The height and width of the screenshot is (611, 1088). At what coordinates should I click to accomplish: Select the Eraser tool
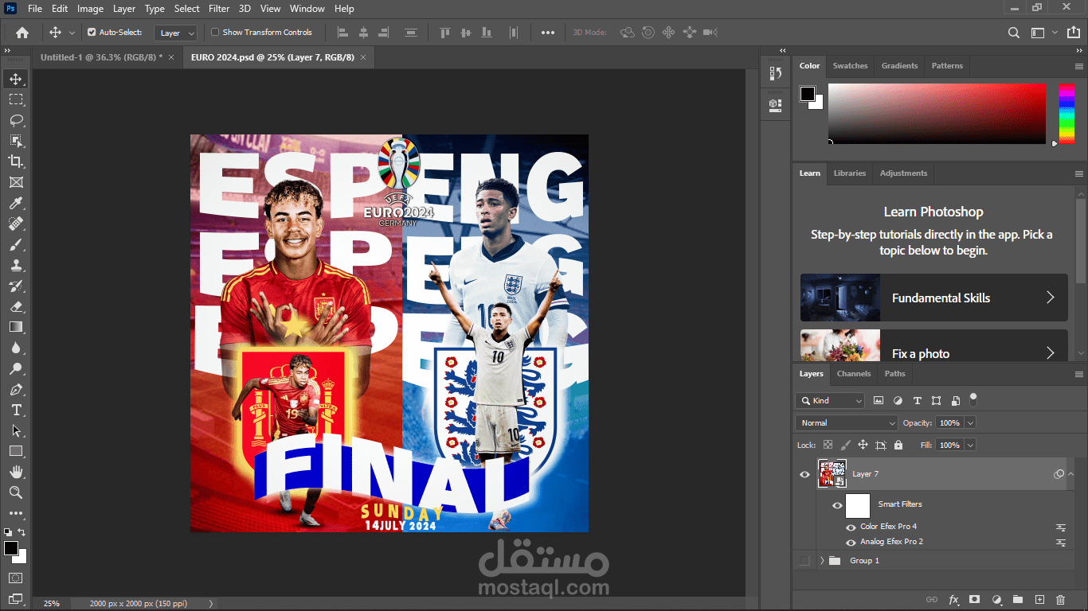click(x=16, y=306)
